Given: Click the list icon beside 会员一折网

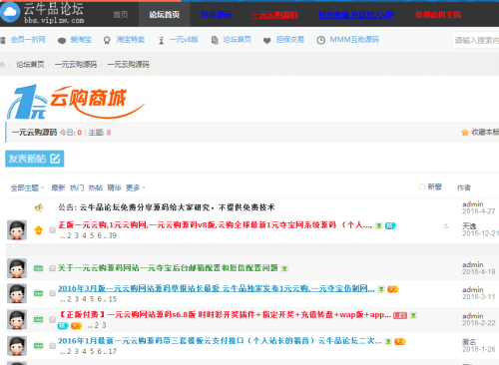Looking at the screenshot, I should [x=3, y=41].
